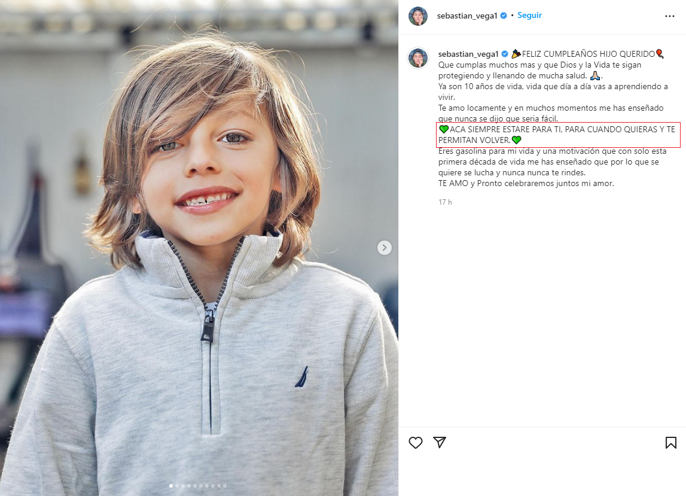Screen dimensions: 686x496
Task: Click the verified badge in post header
Action: [504, 16]
